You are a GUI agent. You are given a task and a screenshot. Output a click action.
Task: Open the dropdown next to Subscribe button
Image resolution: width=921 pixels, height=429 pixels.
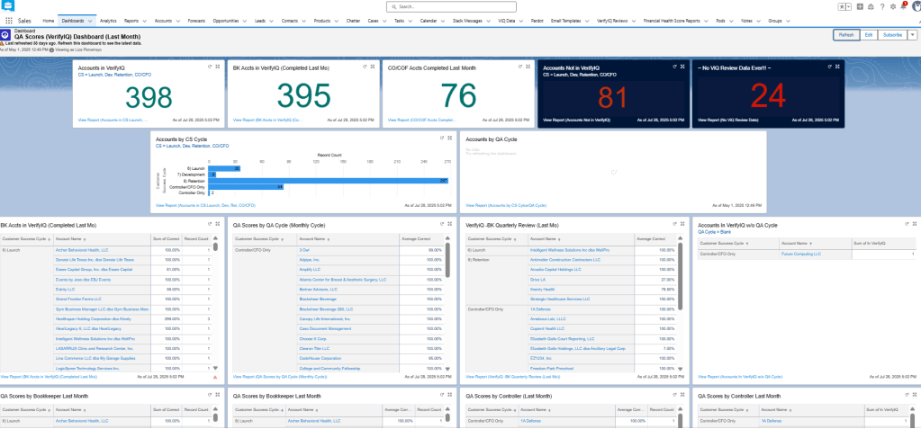(x=912, y=35)
